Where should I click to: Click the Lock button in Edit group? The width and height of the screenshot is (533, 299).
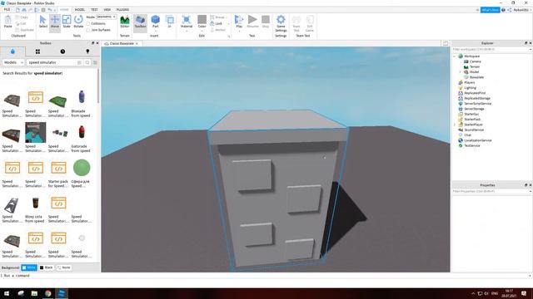[x=217, y=23]
